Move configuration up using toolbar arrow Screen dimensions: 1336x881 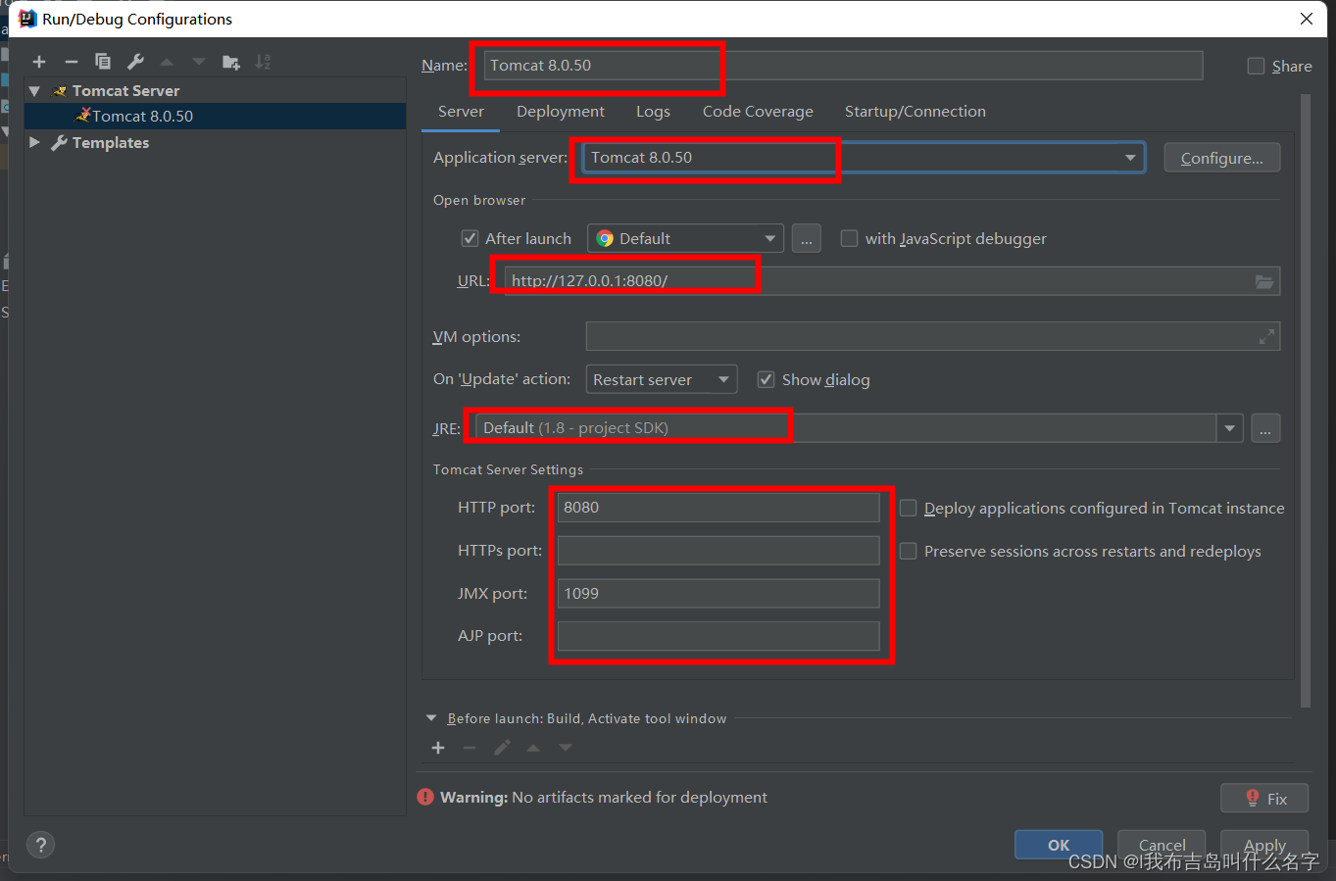[x=167, y=62]
